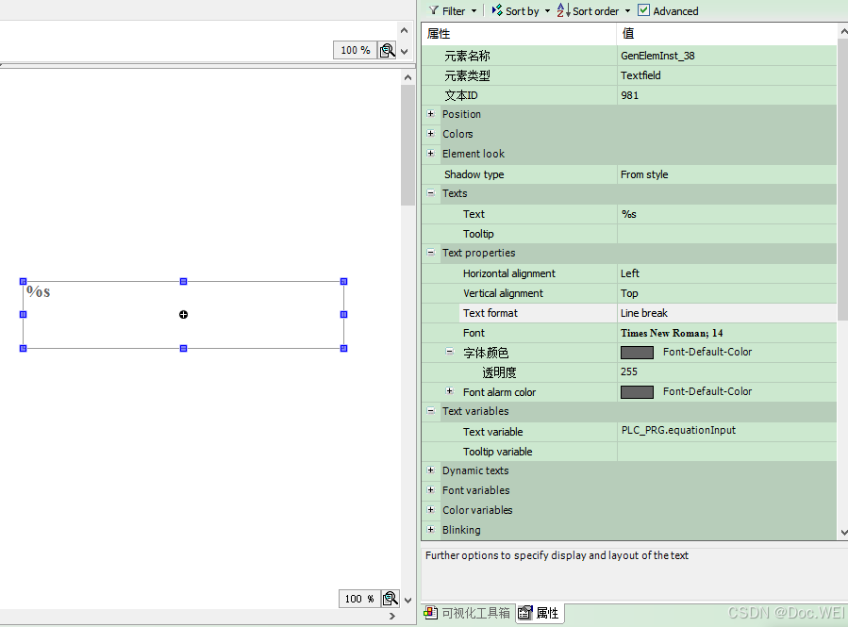Click the 元素类型 value Textfield
The image size is (848, 627).
coord(726,75)
